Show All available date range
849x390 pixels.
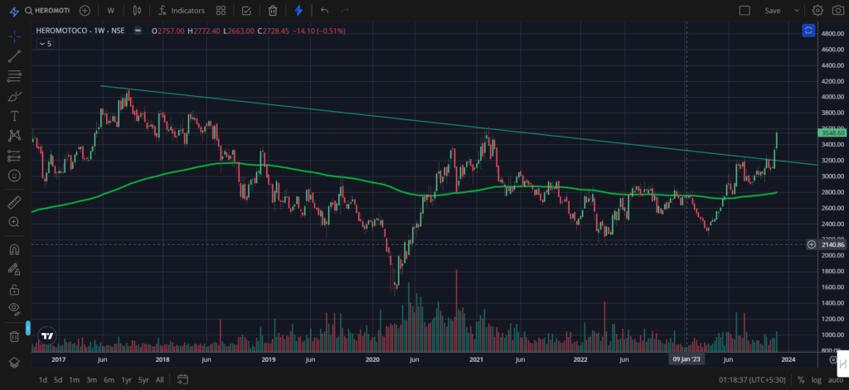point(160,380)
